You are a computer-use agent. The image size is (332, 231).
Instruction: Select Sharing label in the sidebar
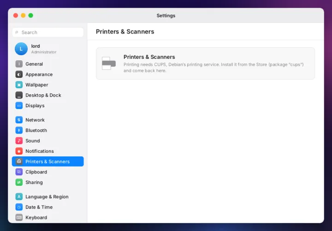click(34, 182)
